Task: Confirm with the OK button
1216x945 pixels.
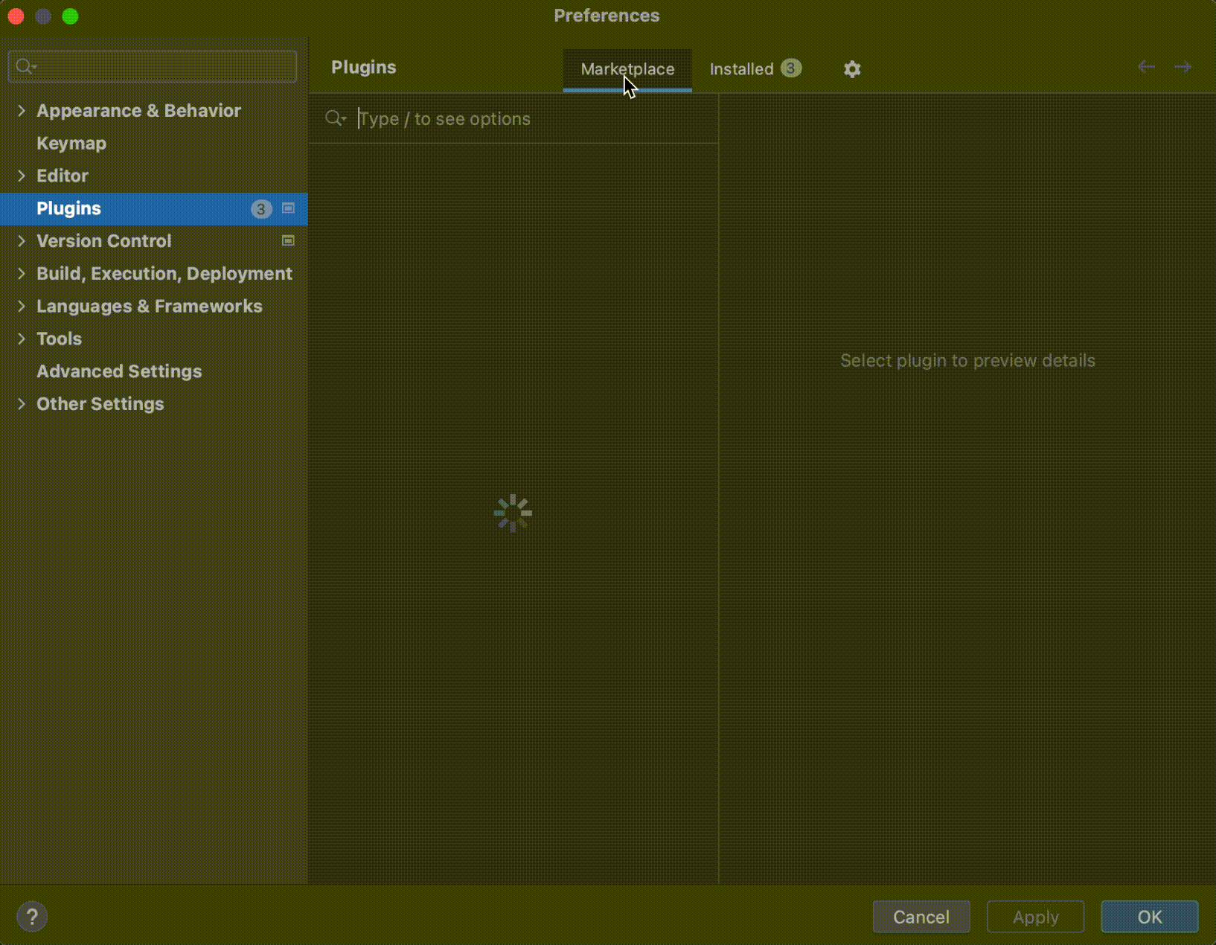Action: tap(1150, 917)
